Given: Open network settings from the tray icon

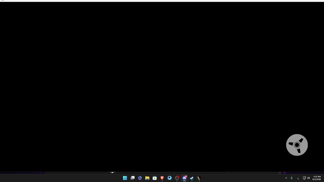Looking at the screenshot, I should click(x=304, y=178).
